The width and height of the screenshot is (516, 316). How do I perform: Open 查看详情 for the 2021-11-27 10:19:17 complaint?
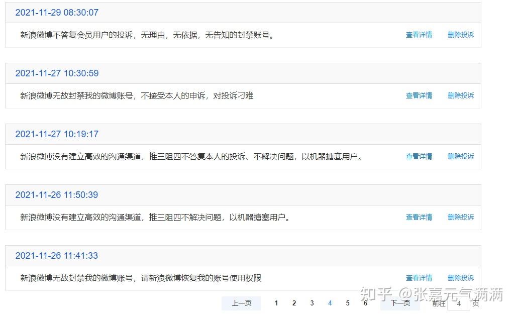(x=419, y=156)
